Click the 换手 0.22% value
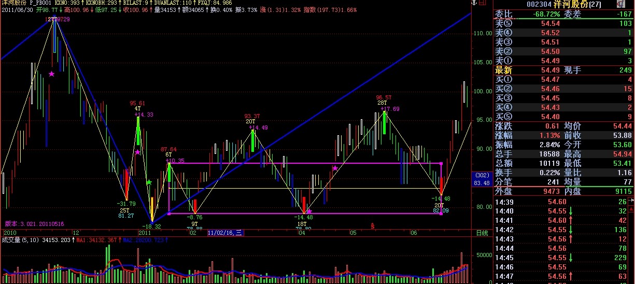The image size is (635, 284). click(549, 173)
